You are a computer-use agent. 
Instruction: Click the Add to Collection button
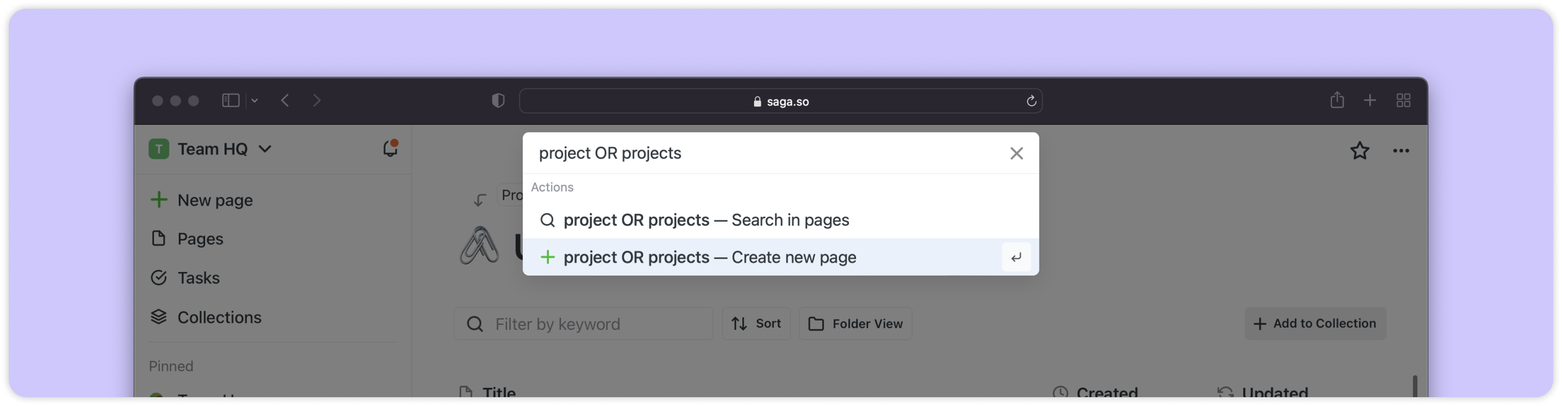1314,323
